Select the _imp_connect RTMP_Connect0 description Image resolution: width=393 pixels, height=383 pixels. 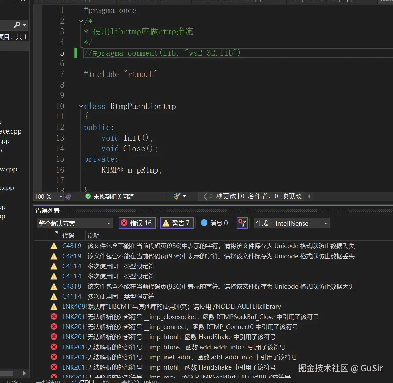point(192,327)
